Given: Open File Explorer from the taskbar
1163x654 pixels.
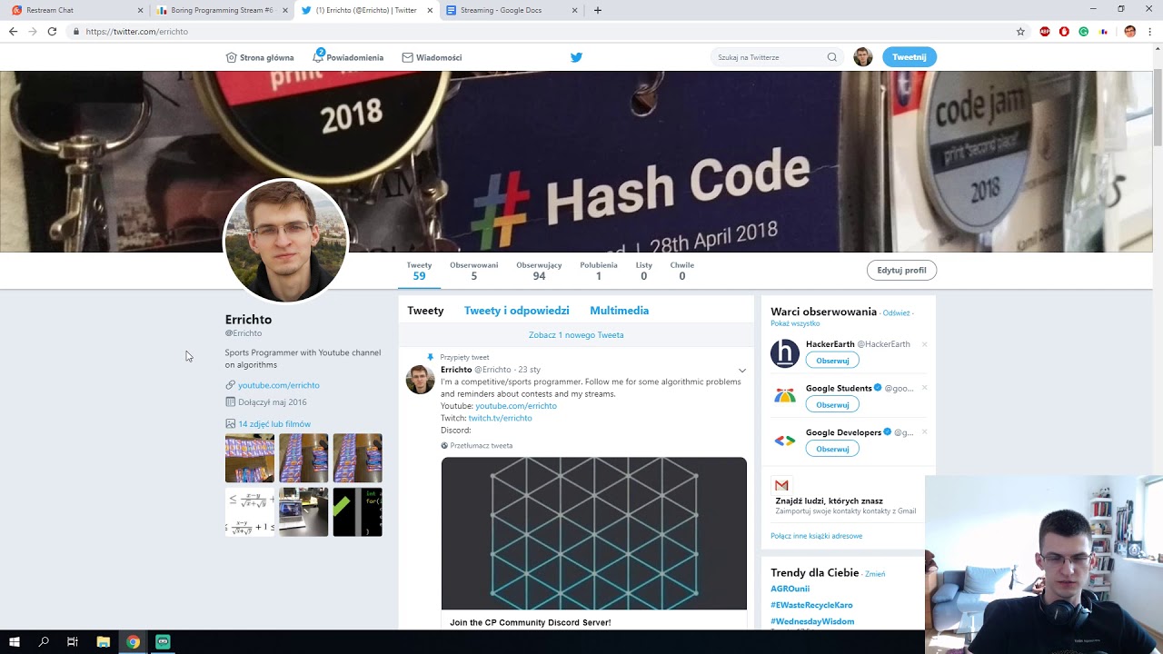Looking at the screenshot, I should pyautogui.click(x=104, y=641).
